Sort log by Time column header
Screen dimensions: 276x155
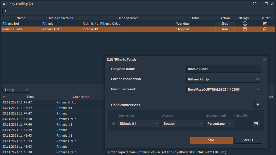tap(30, 97)
